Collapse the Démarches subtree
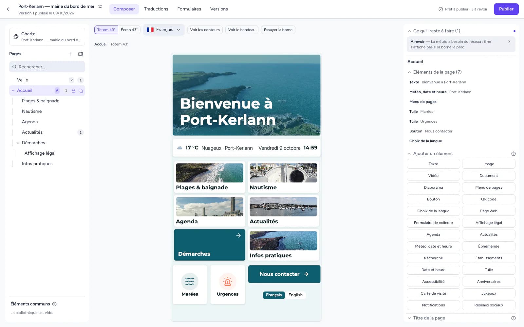This screenshot has height=327, width=524. point(18,143)
